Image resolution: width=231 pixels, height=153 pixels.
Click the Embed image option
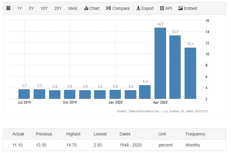188,8
